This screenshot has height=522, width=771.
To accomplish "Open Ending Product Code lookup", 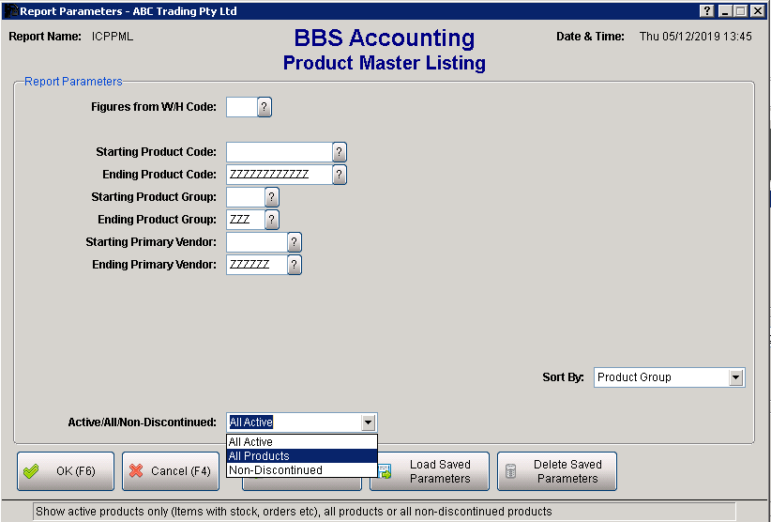I will coord(340,175).
